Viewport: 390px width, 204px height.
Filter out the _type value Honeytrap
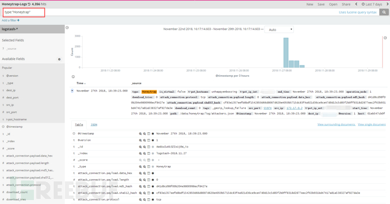[x=144, y=167]
